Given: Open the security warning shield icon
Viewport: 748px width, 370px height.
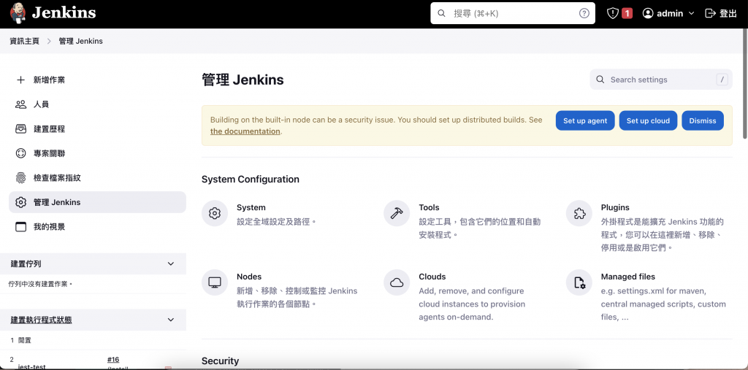Looking at the screenshot, I should pos(613,13).
